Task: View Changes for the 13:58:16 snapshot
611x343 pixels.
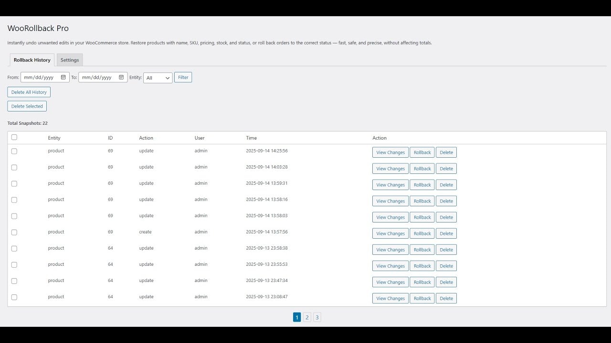Action: (390, 201)
